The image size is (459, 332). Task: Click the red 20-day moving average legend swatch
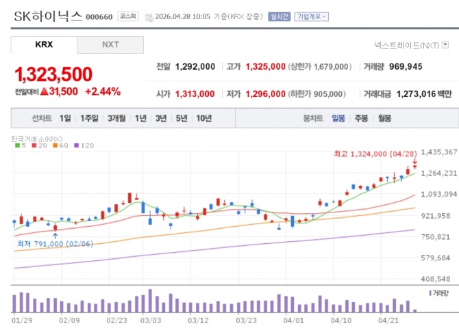tap(34, 145)
